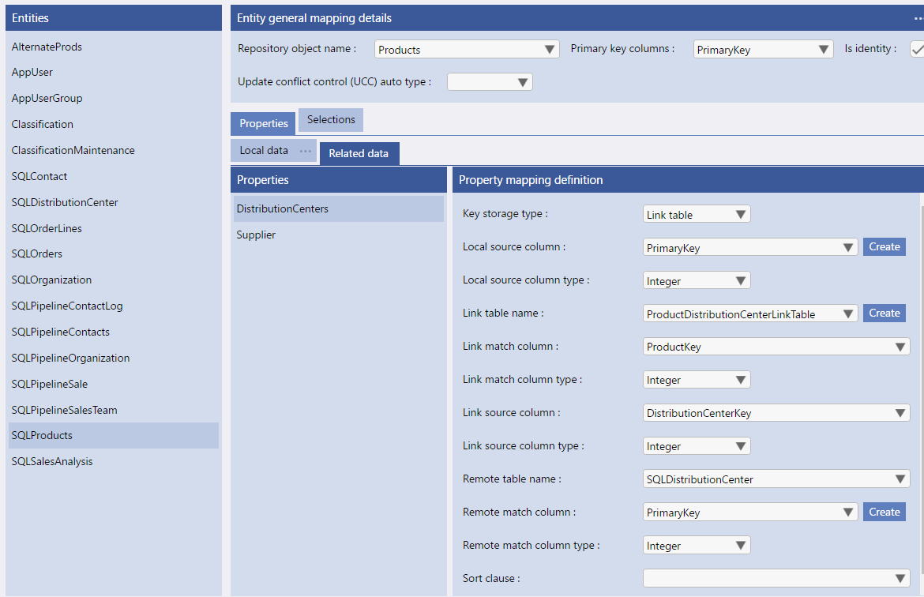Click Create next to Remote match column
The width and height of the screenshot is (924, 597).
(884, 513)
